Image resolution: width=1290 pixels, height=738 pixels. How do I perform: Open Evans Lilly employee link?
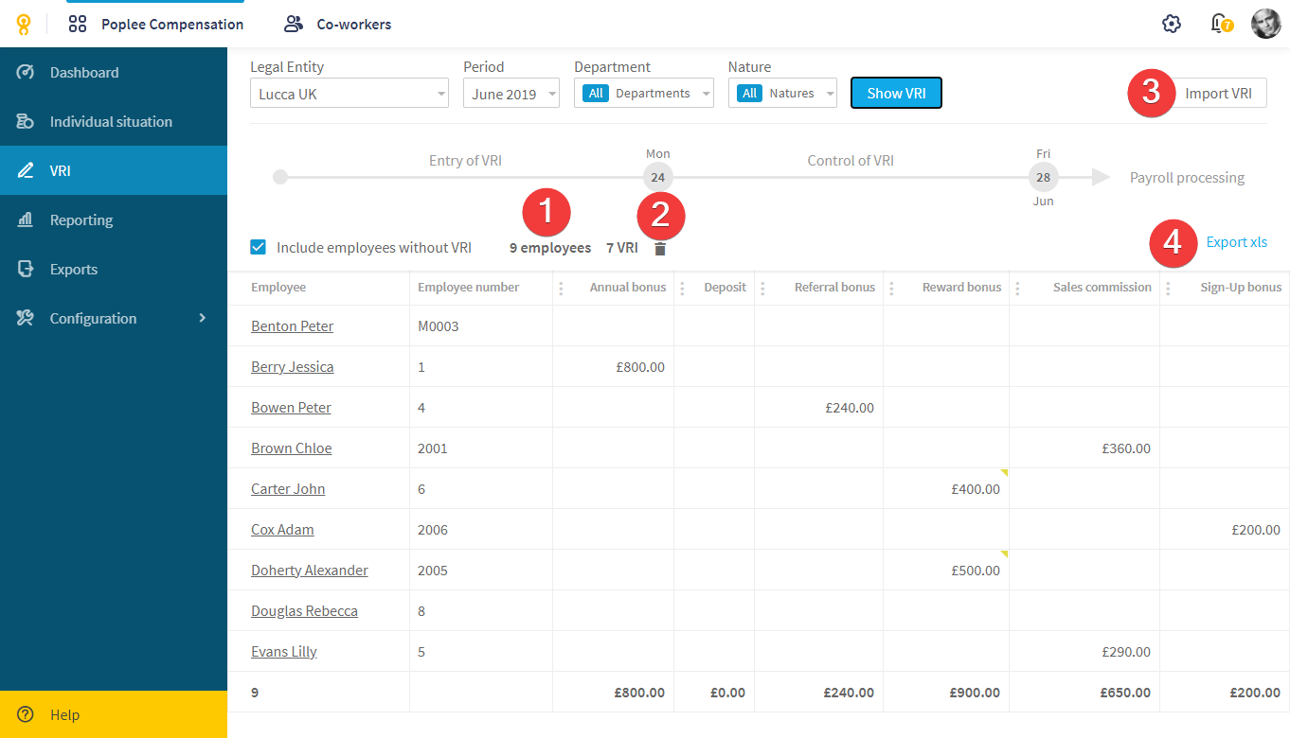tap(283, 651)
